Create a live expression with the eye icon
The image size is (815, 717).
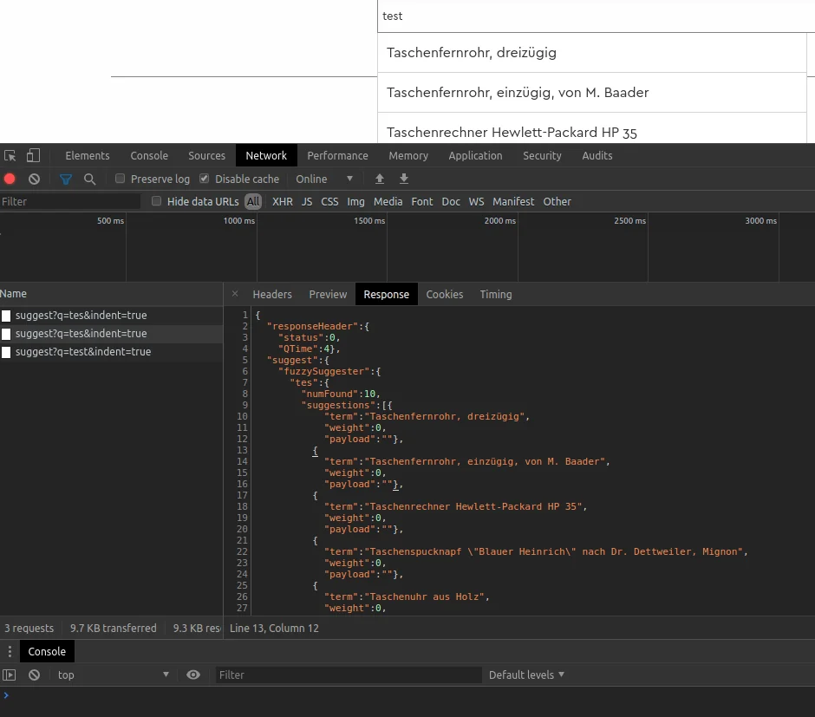tap(192, 675)
